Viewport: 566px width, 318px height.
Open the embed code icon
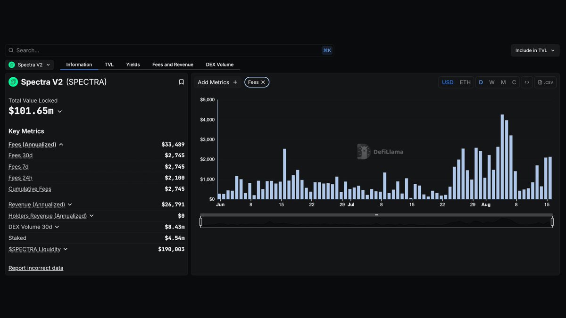(x=527, y=82)
